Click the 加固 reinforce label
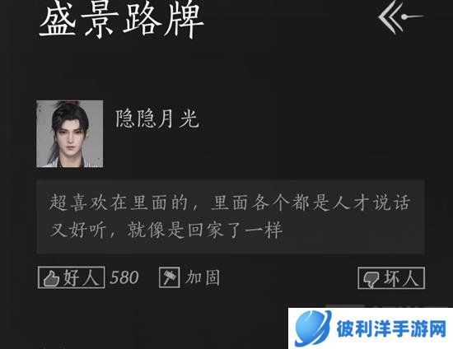Viewport: 453px width, 349px height. [203, 277]
